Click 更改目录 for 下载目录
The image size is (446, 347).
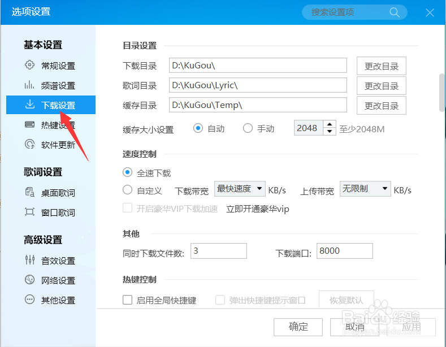pos(382,66)
